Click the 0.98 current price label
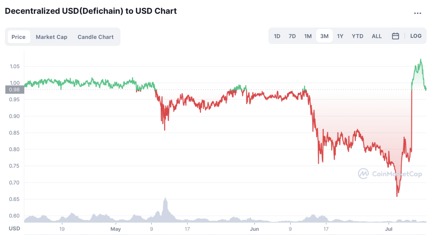439x235 pixels. click(x=15, y=90)
